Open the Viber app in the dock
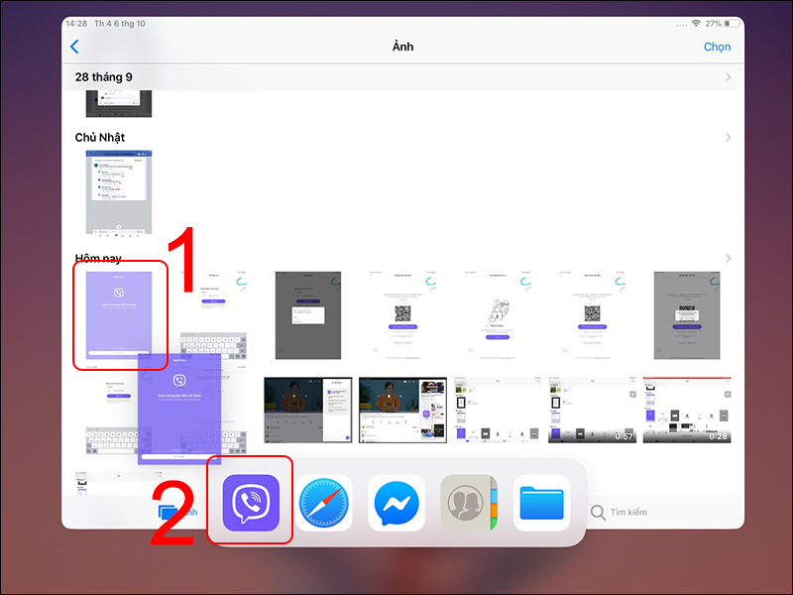The height and width of the screenshot is (595, 793). point(250,502)
